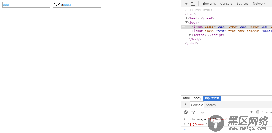272x133 pixels.
Task: Click the body breadcrumb
Action: click(x=198, y=98)
